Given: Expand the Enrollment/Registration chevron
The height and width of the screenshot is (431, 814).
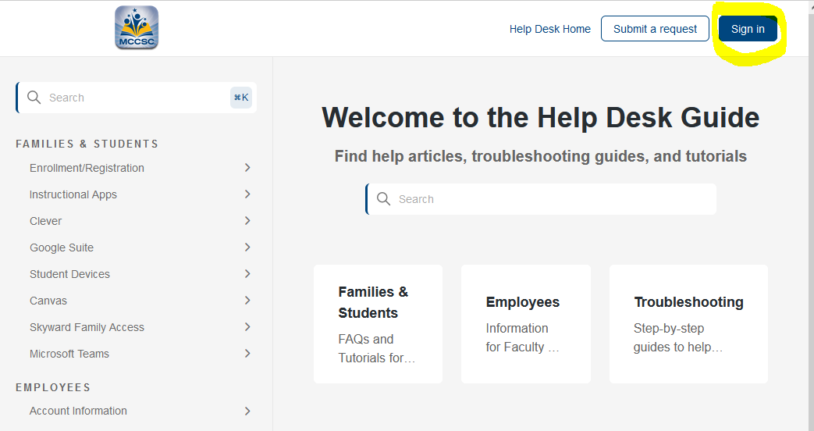Looking at the screenshot, I should coord(247,168).
